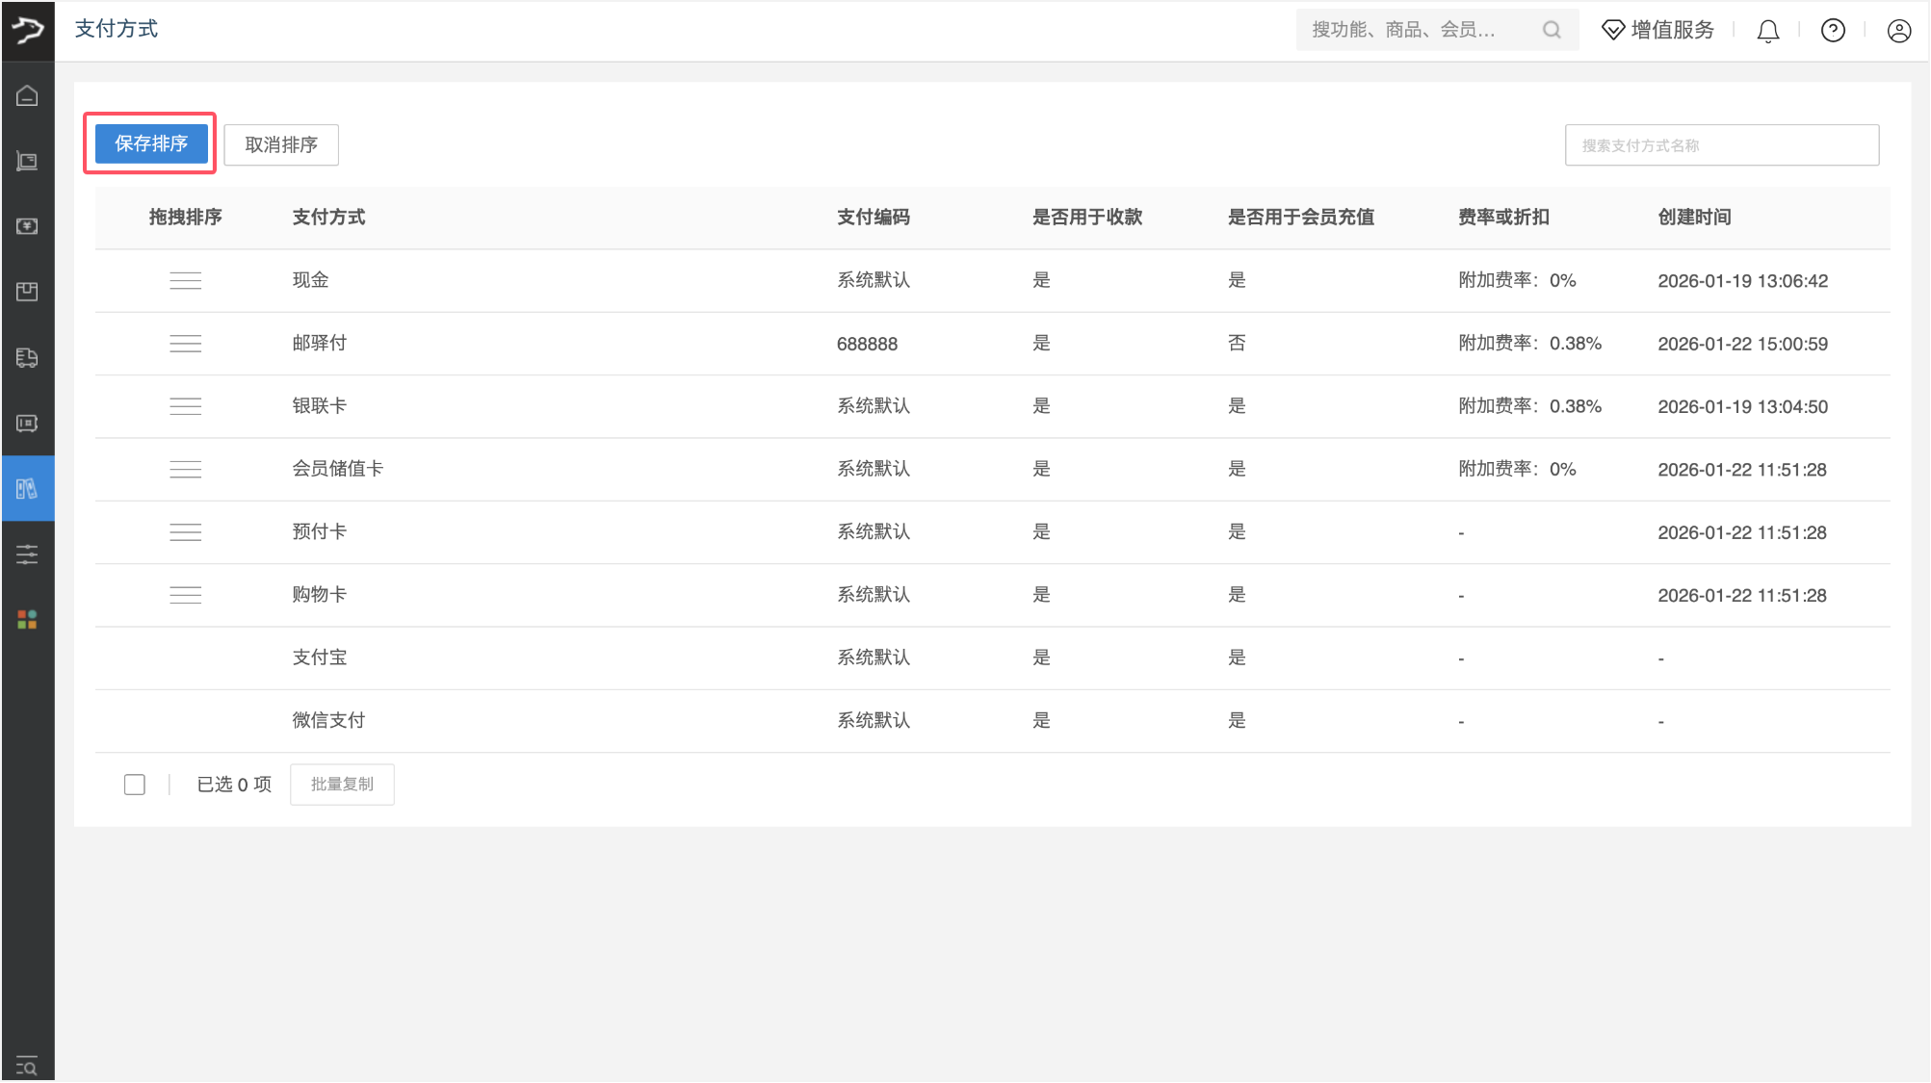Click the 保存排序 button
The width and height of the screenshot is (1931, 1083).
[x=151, y=143]
